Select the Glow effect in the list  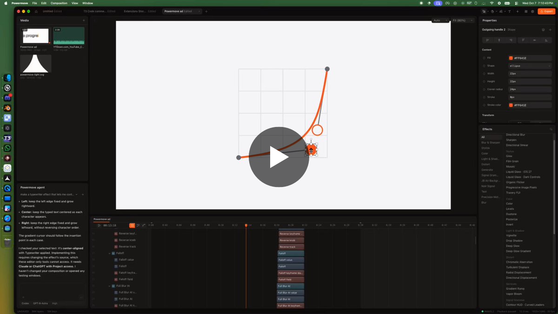(509, 156)
